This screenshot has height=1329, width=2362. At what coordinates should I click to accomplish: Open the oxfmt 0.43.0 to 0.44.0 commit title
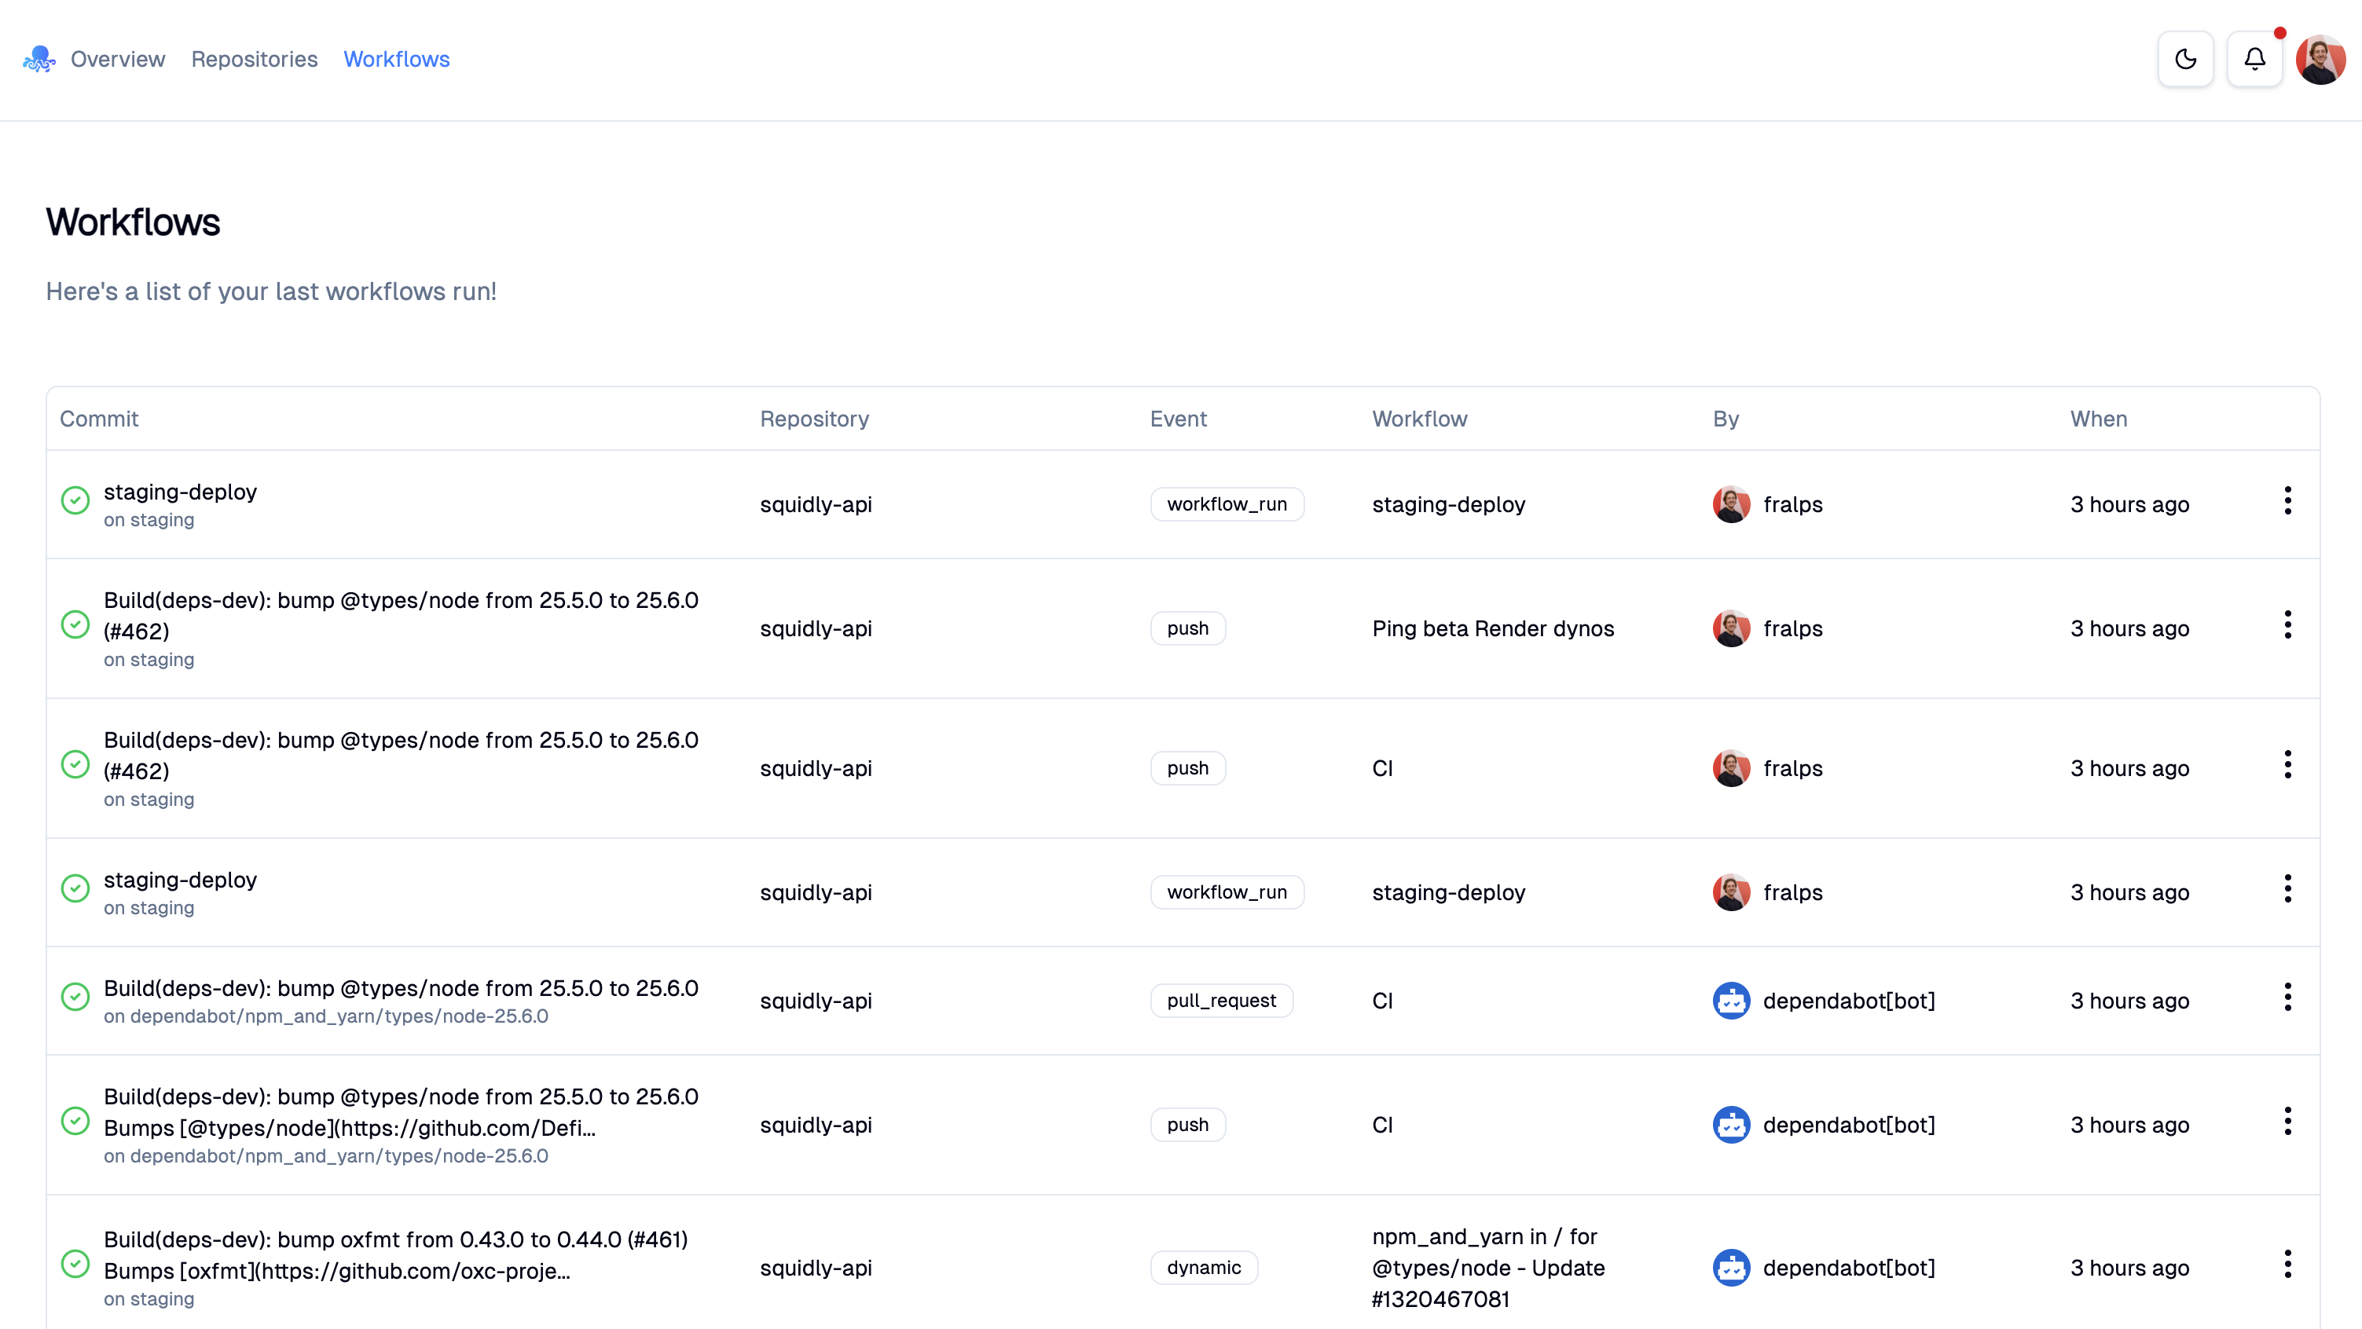tap(395, 1239)
